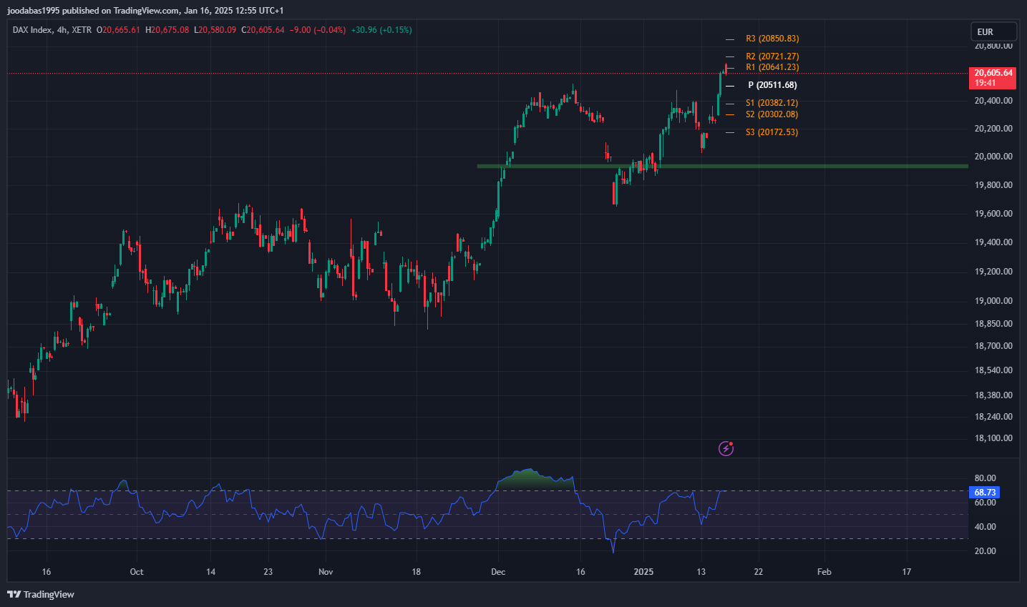Click the Feb label on time axis
Screen dimensions: 1027x607
click(824, 572)
